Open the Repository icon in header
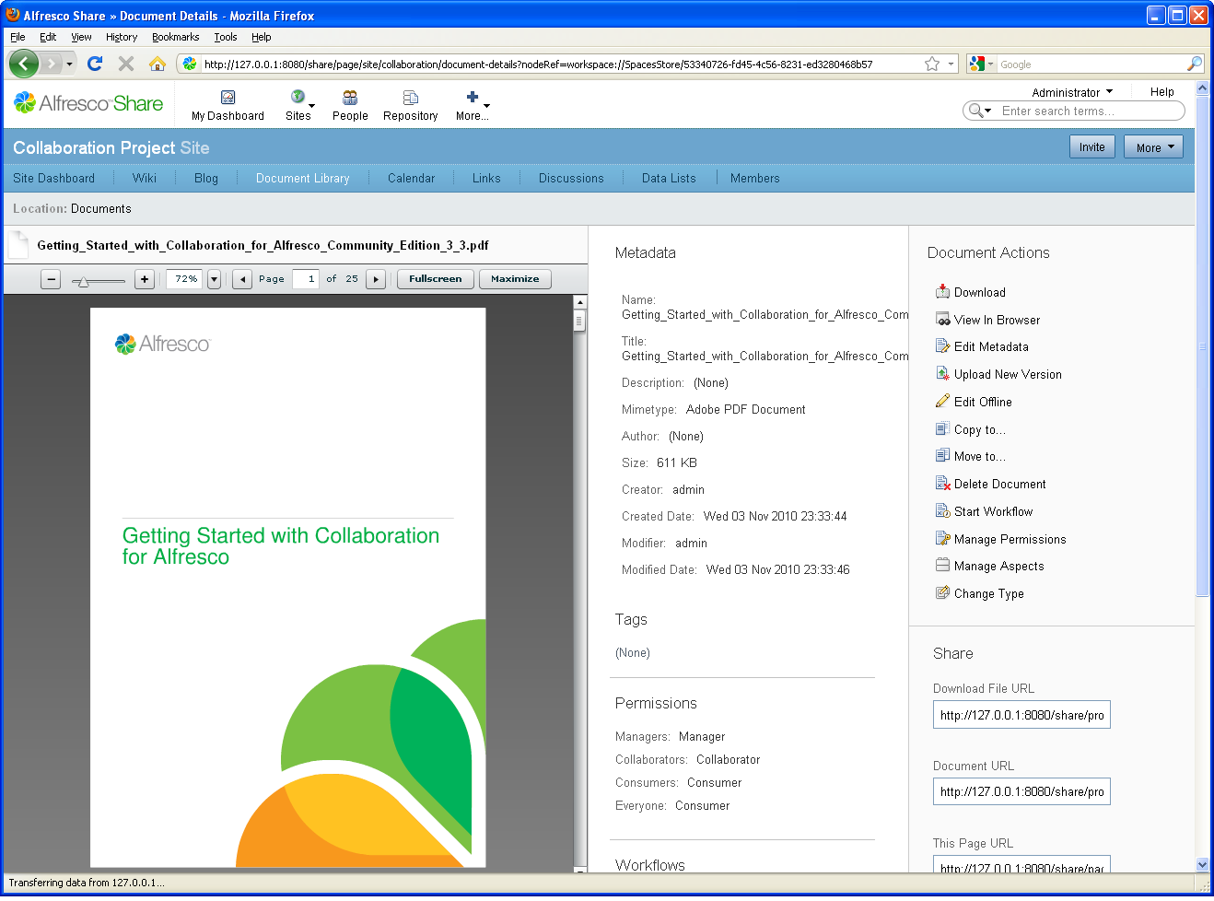This screenshot has height=901, width=1214. 411,98
